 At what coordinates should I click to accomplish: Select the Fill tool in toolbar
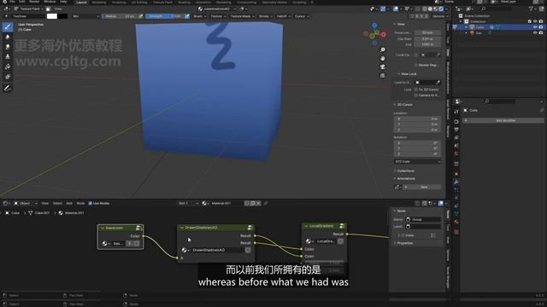8,67
